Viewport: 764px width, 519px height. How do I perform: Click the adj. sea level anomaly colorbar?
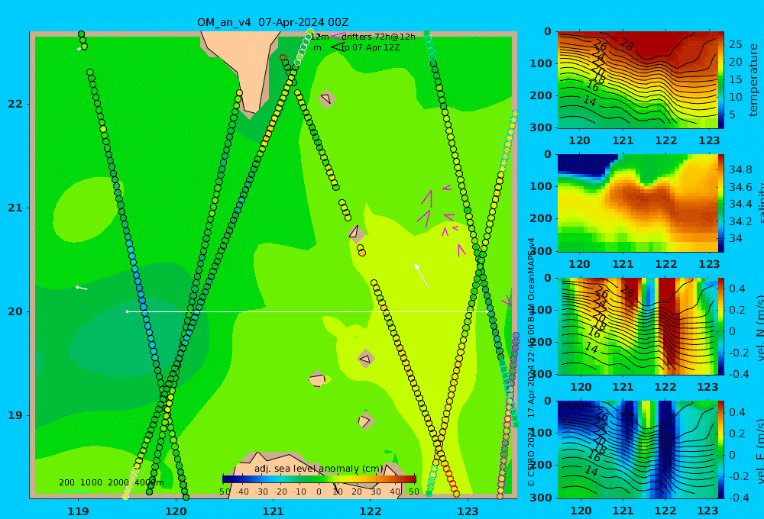[x=319, y=479]
